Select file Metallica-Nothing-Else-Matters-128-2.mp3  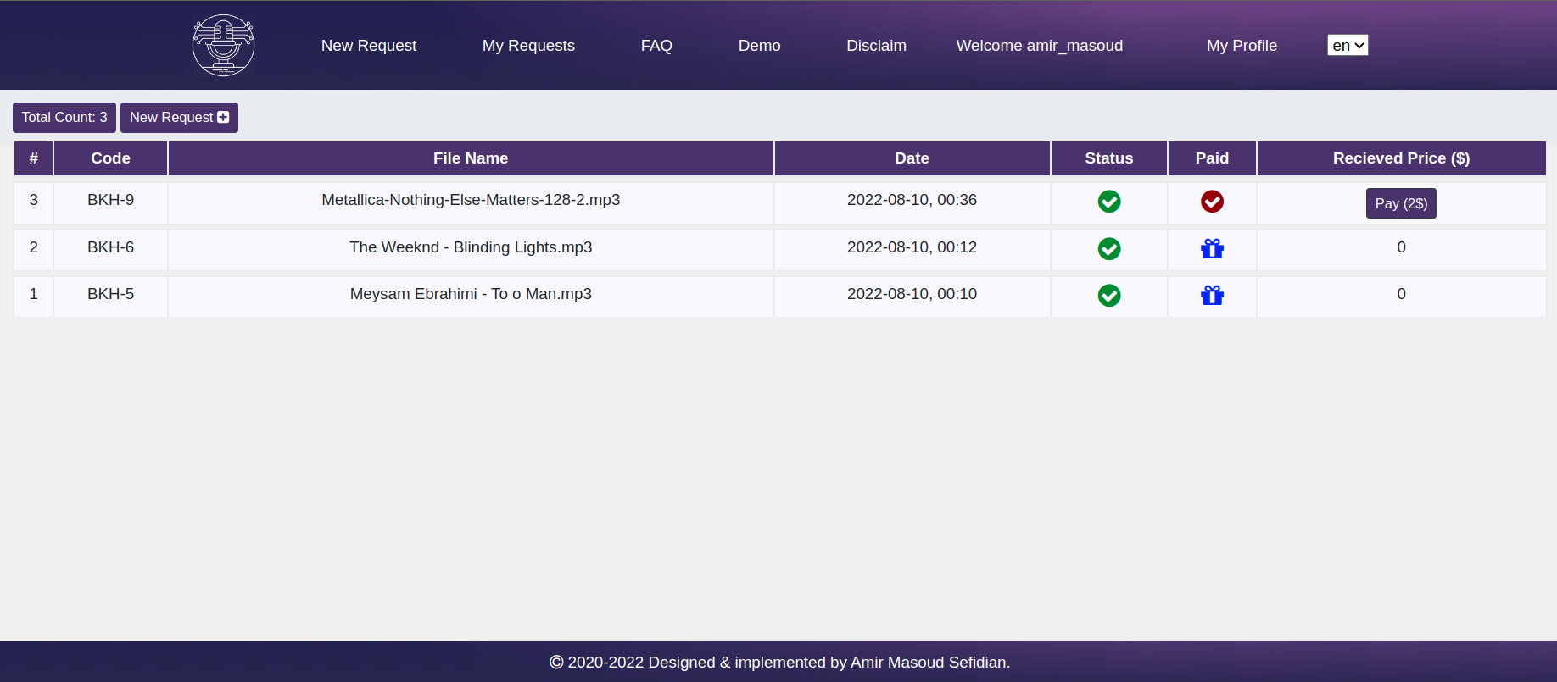[471, 200]
